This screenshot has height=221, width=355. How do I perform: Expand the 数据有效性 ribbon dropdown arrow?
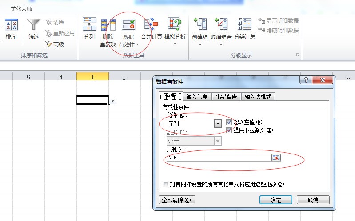(x=137, y=44)
